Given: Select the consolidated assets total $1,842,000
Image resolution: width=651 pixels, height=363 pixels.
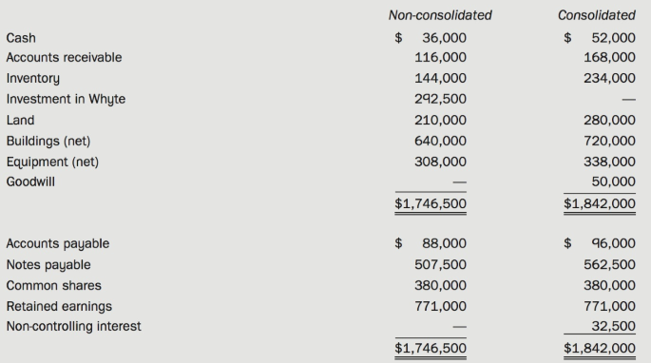Looking at the screenshot, I should 600,203.
